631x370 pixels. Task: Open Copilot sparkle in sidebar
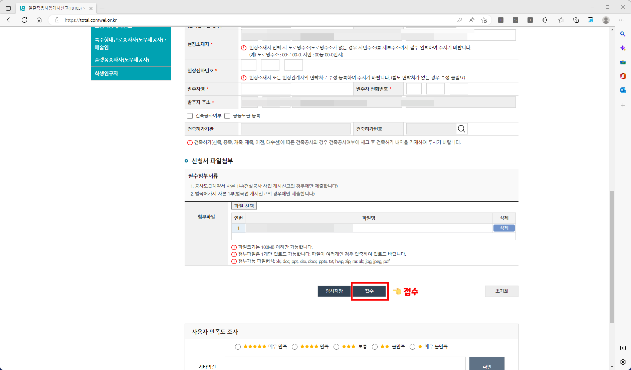(623, 48)
